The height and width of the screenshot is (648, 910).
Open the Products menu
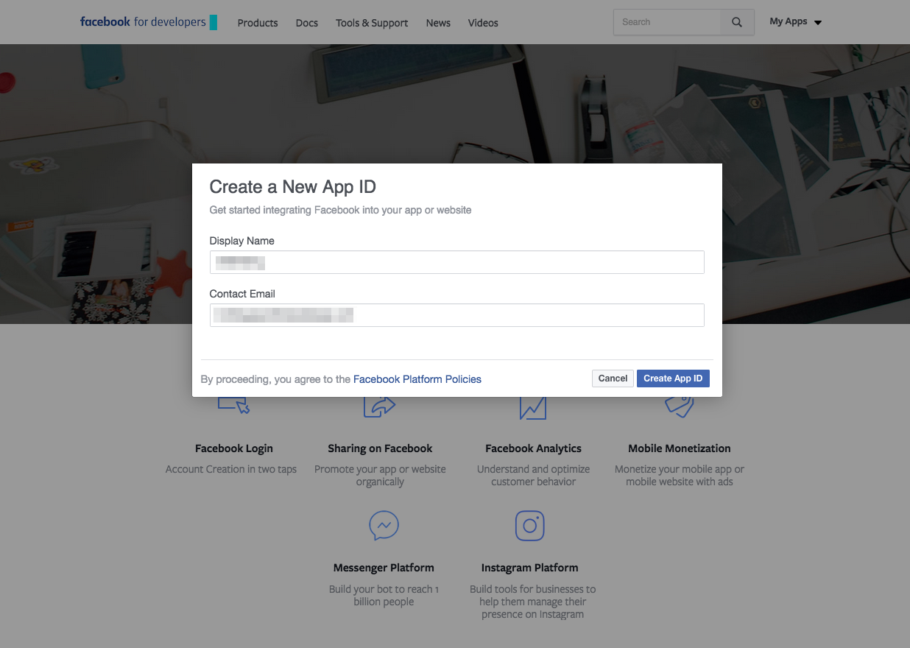pos(258,23)
